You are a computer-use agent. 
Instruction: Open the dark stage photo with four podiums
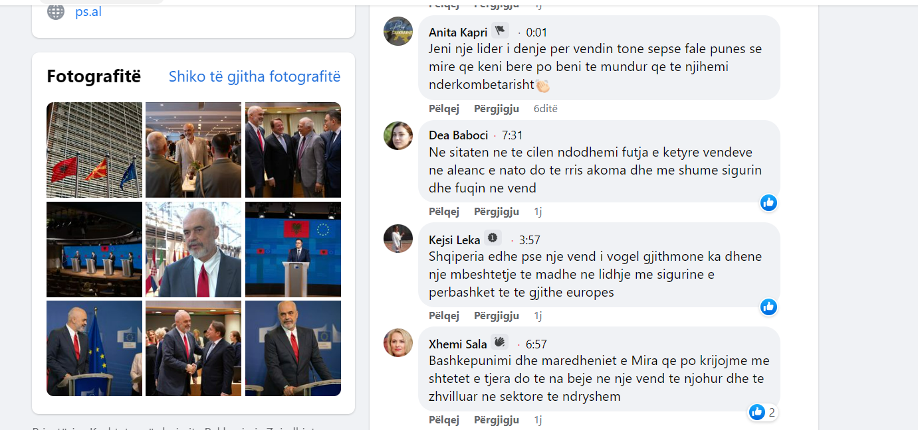click(x=94, y=250)
